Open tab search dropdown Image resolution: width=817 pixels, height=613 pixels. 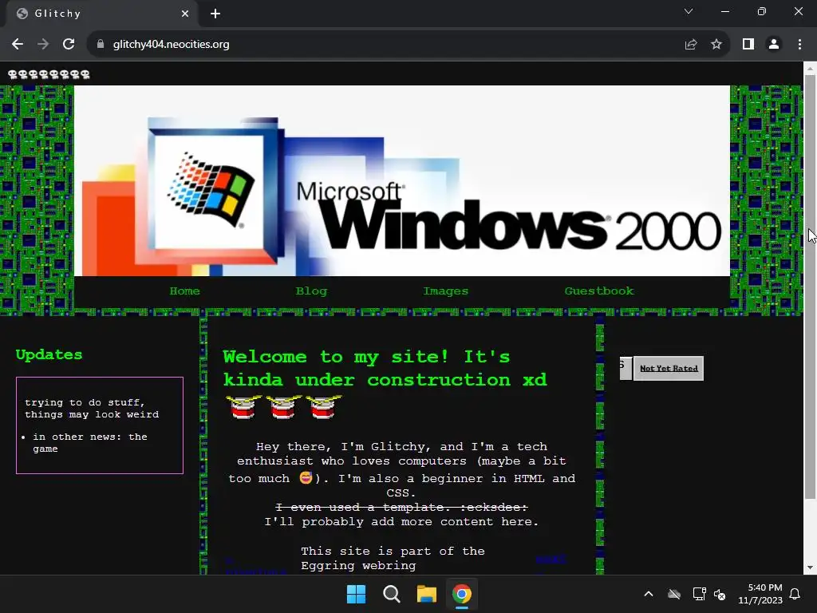[x=689, y=11]
